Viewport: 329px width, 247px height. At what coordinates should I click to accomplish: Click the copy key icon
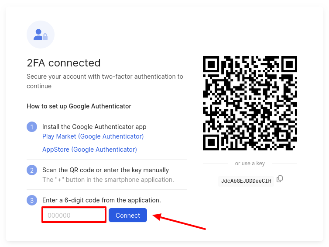[x=280, y=179]
